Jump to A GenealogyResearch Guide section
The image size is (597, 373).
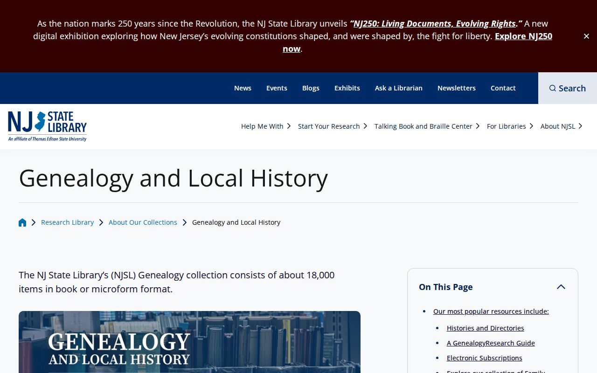[x=491, y=343]
